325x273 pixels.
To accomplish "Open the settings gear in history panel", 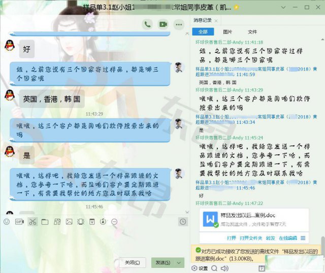I will [194, 268].
